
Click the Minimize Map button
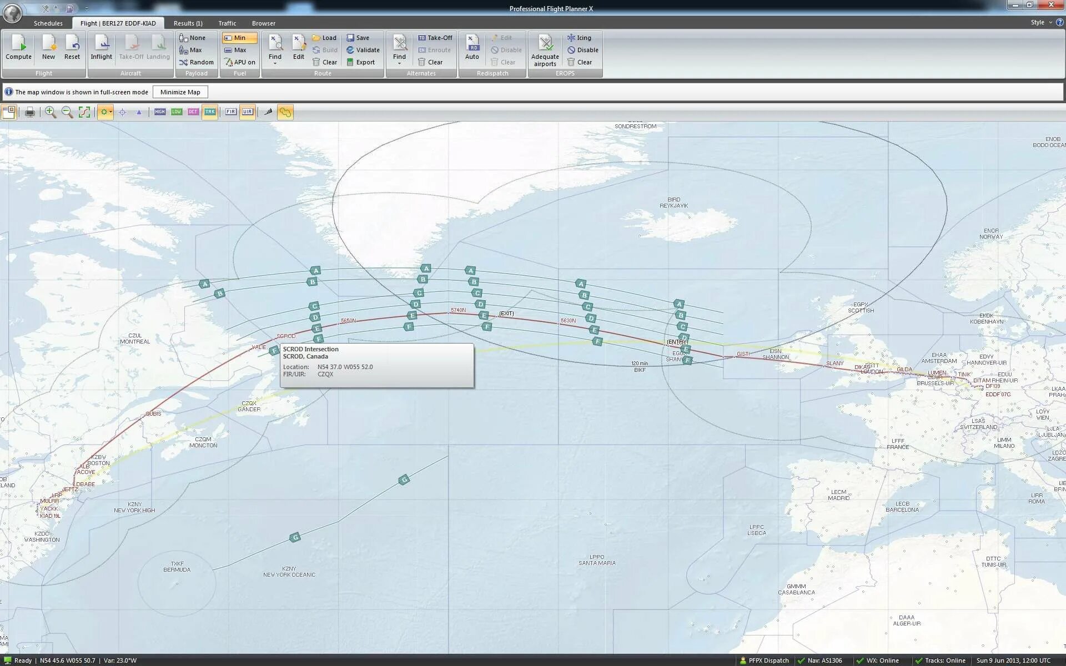point(180,92)
